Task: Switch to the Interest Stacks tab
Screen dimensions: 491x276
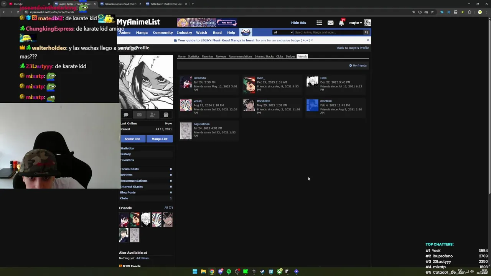Action: [x=264, y=56]
